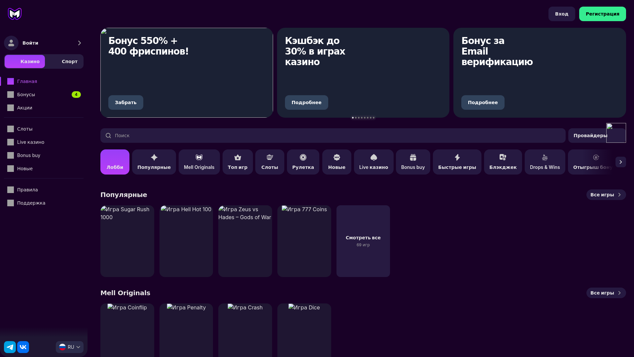
Task: Click the Drops & Wins icon
Action: pyautogui.click(x=545, y=157)
